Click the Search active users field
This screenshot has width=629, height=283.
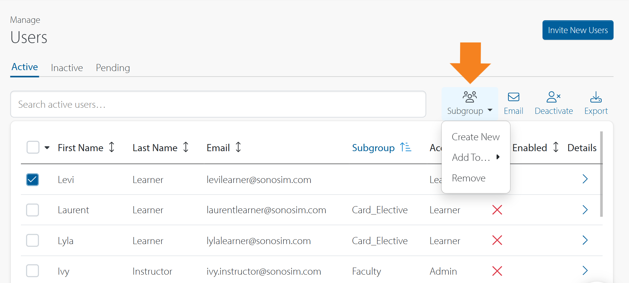coord(218,105)
